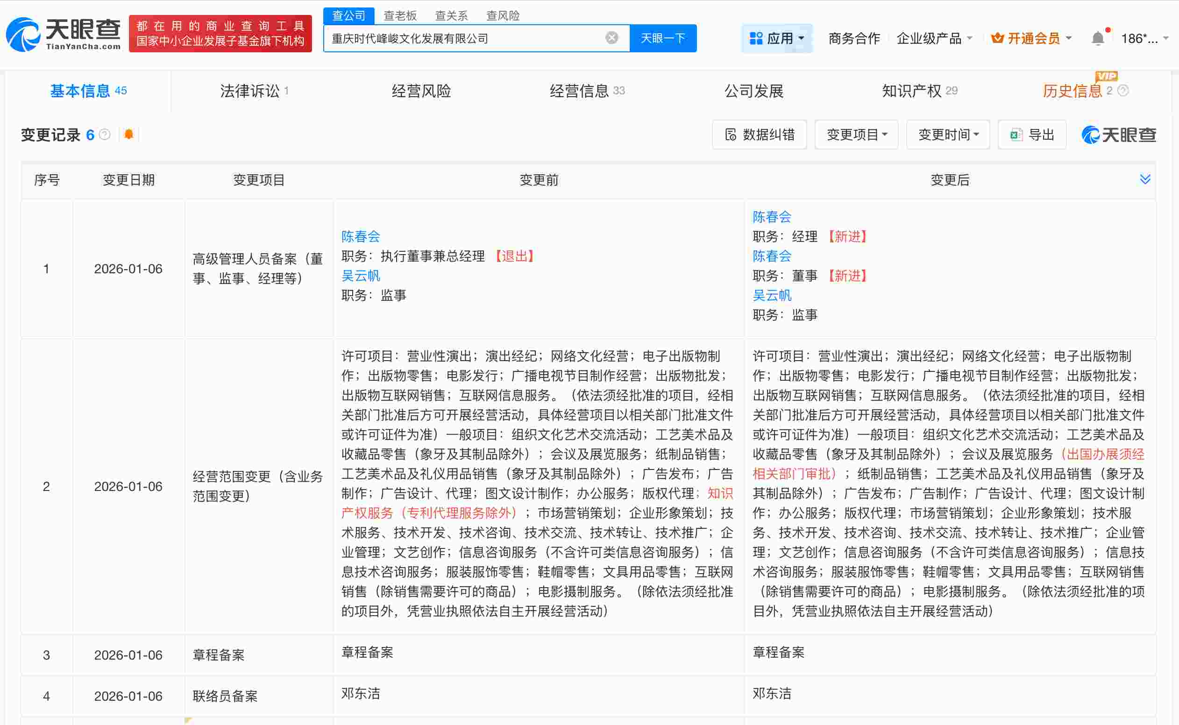Switch to the 法律诉讼 tab
Viewport: 1179px width, 725px height.
pos(250,91)
